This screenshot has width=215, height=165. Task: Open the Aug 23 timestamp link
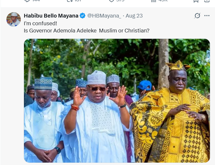(134, 16)
